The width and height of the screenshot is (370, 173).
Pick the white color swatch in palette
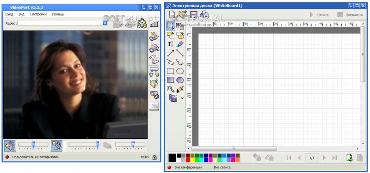(179, 160)
